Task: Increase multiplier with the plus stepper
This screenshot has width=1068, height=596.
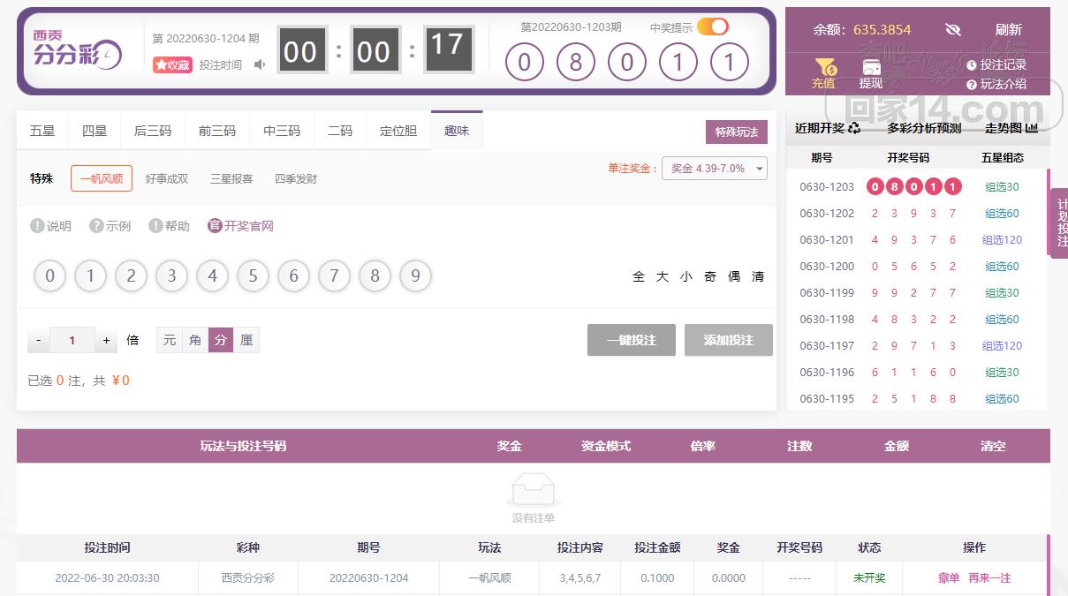Action: (x=106, y=340)
